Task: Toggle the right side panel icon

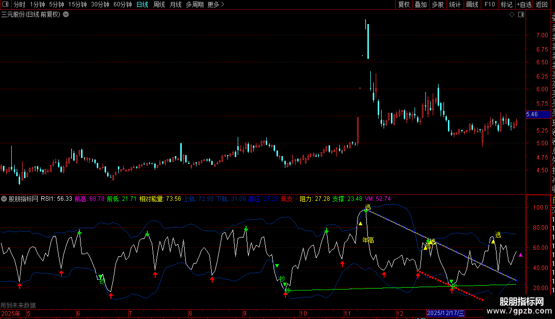Action: point(521,15)
